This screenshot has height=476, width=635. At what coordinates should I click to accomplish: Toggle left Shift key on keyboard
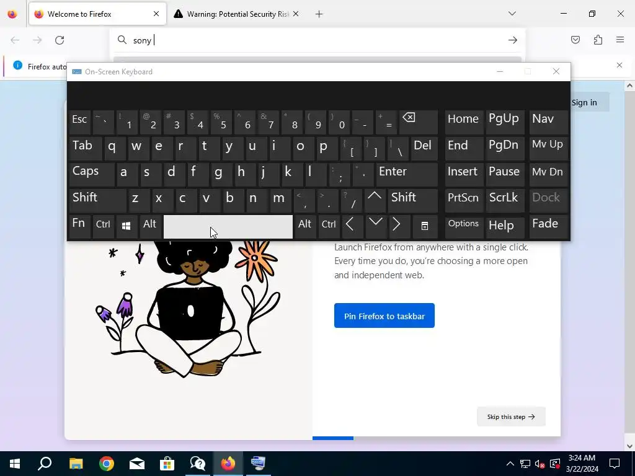(97, 200)
